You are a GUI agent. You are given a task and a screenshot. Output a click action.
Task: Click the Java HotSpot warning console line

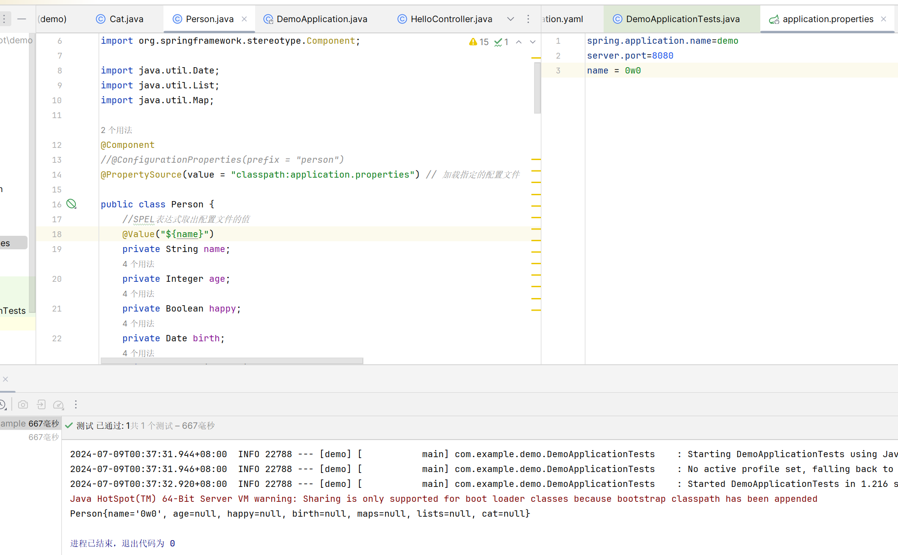pyautogui.click(x=443, y=499)
